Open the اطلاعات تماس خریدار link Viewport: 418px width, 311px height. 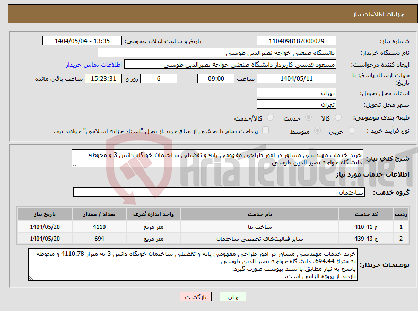click(94, 65)
